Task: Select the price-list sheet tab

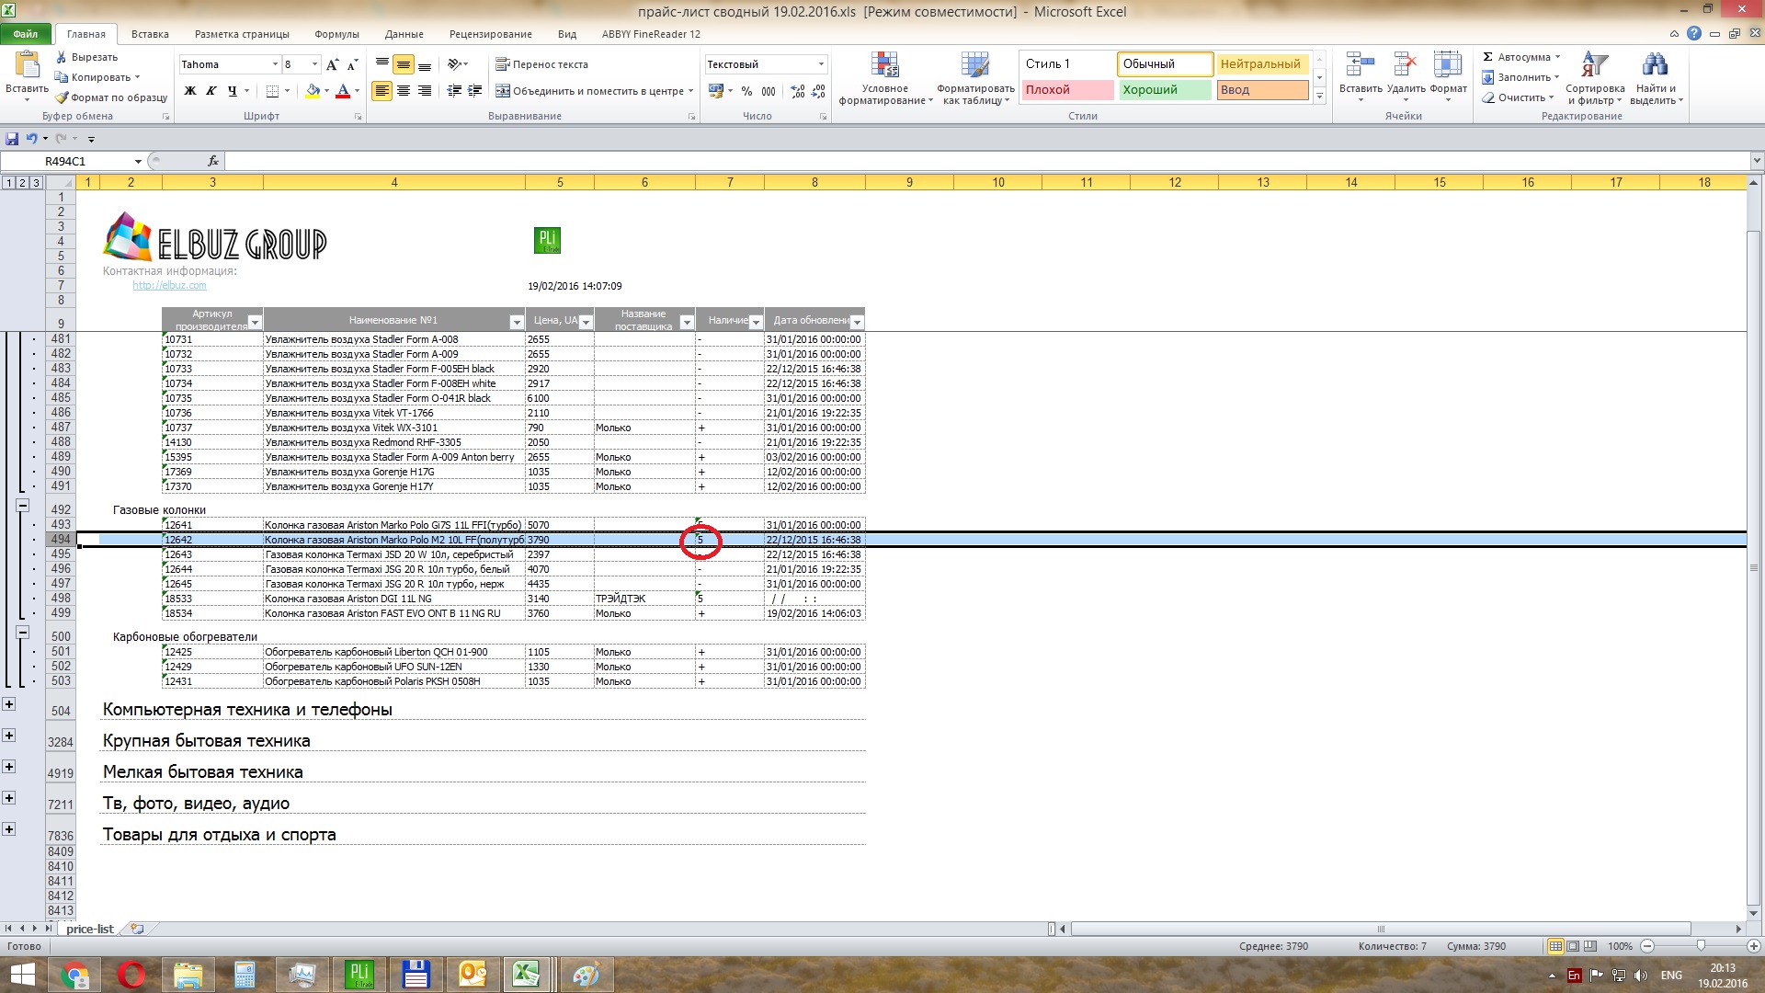Action: click(90, 929)
